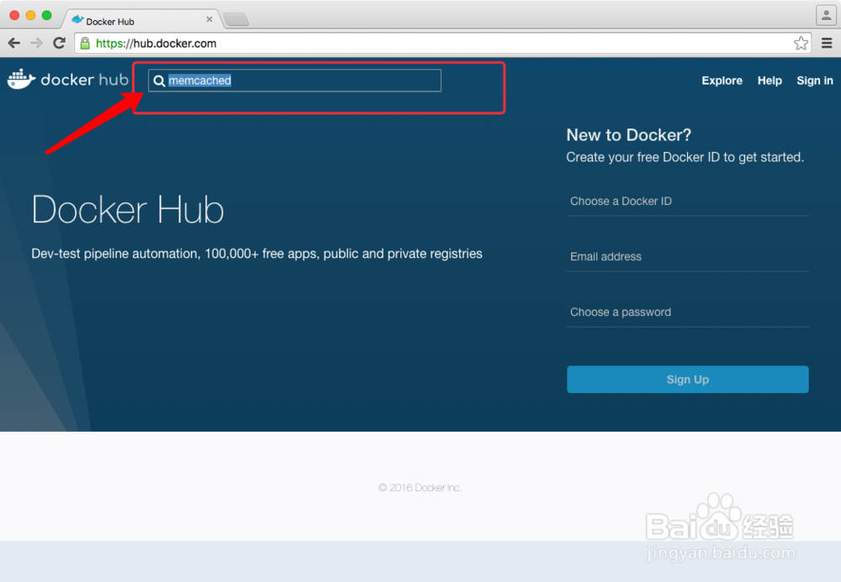Click the macOS green zoom button
The height and width of the screenshot is (582, 841).
click(46, 15)
